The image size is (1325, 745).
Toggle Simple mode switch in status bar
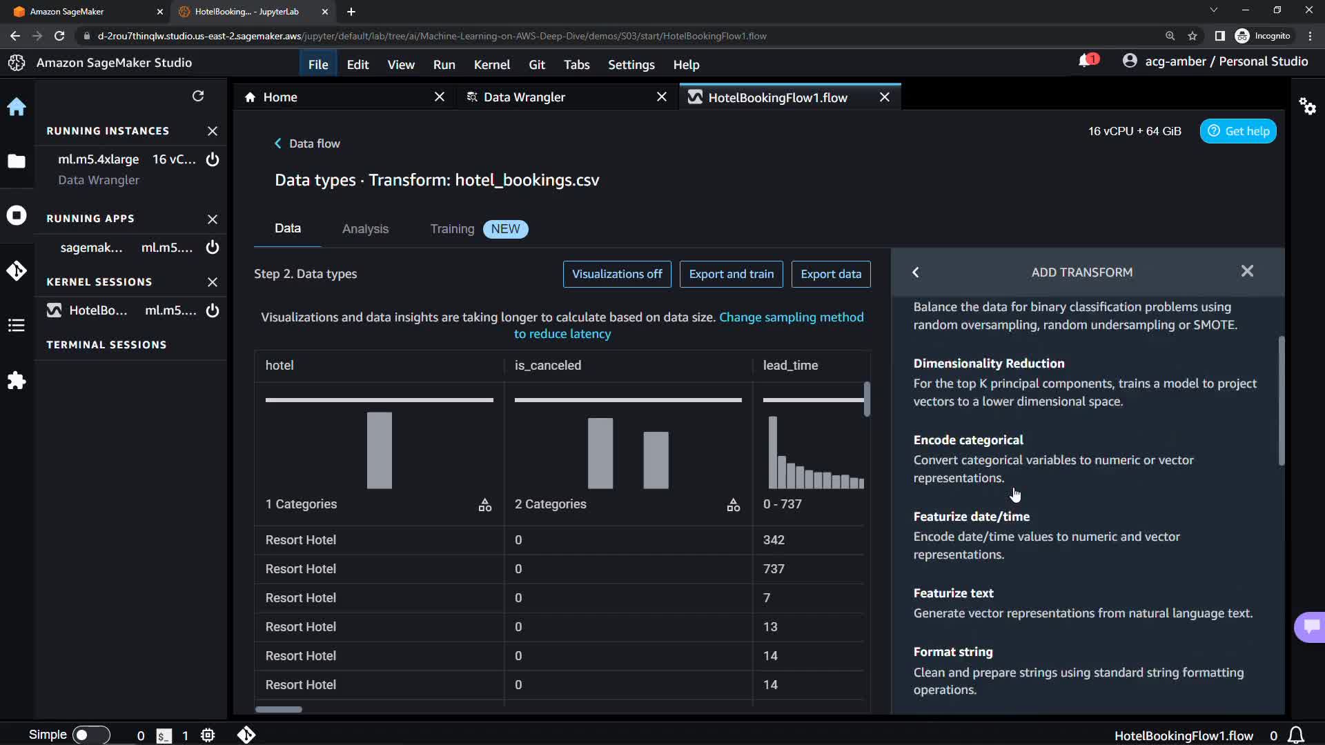tap(90, 735)
